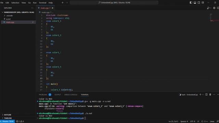The image size is (219, 123).
Task: Open the Selection menu
Action: [15, 3]
